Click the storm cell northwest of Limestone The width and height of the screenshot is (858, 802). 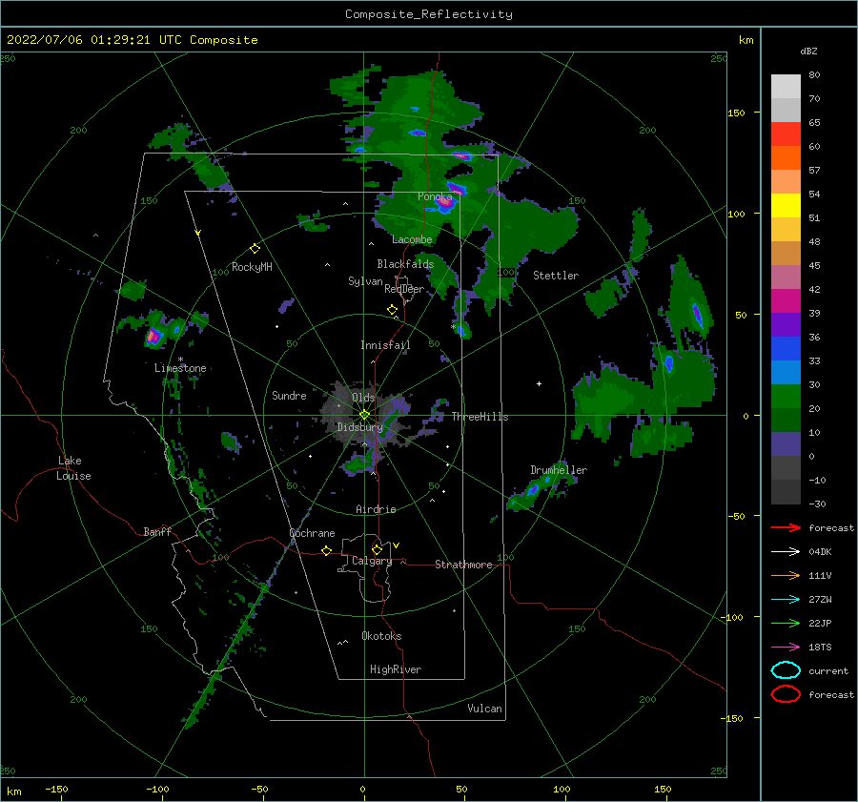(x=153, y=336)
